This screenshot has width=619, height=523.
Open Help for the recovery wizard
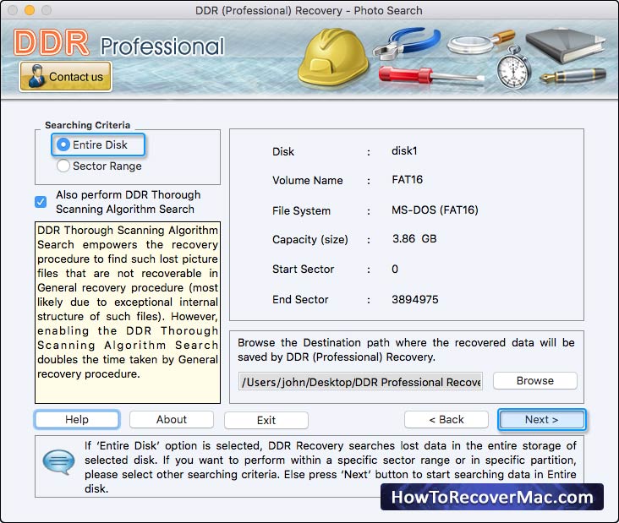tap(77, 419)
